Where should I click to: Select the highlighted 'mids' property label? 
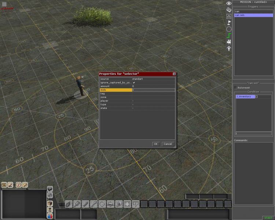116,90
